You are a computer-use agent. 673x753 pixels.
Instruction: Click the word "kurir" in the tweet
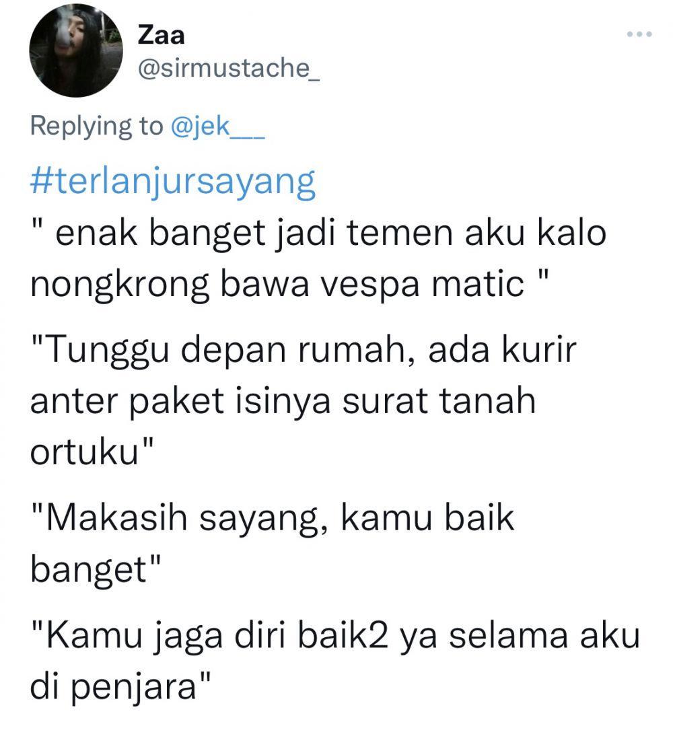click(x=539, y=350)
